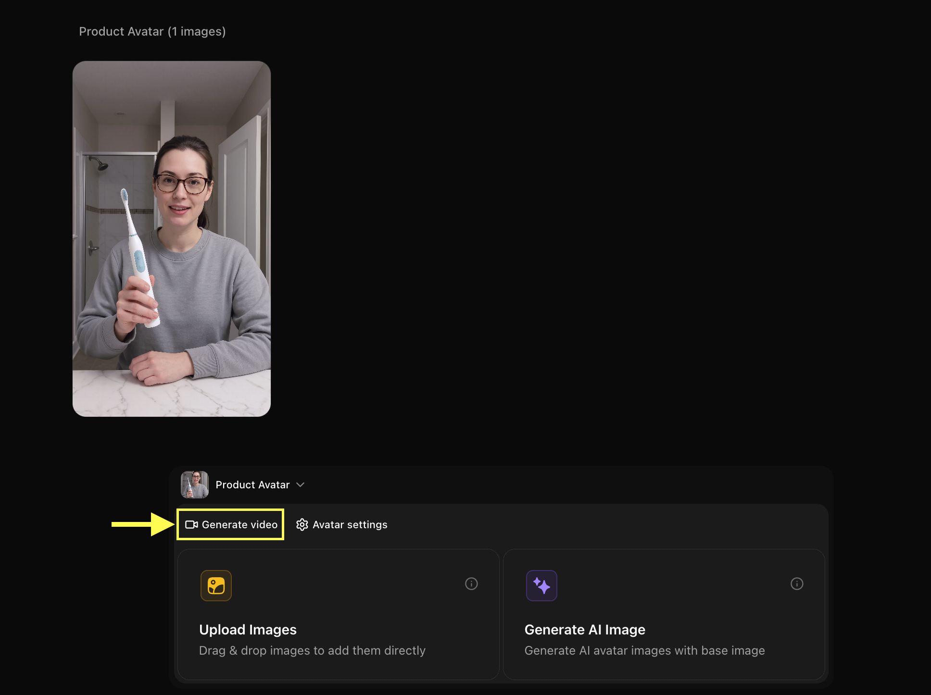
Task: Open Avatar settings
Action: click(x=342, y=524)
